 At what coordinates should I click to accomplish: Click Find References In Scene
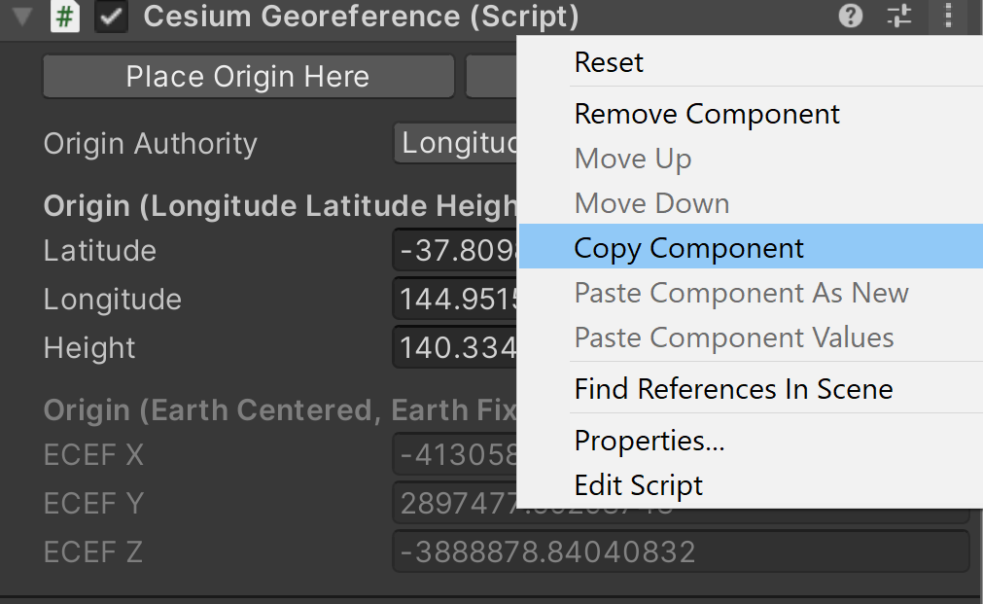coord(734,388)
